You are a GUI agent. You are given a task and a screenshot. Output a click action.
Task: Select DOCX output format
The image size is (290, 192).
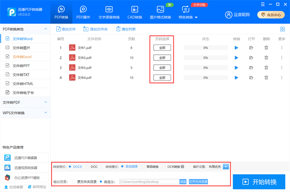click(x=75, y=167)
